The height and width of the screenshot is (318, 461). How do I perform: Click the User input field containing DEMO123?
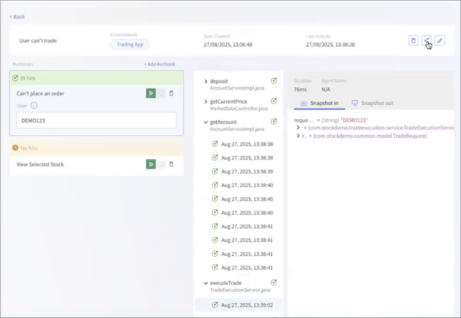[96, 121]
